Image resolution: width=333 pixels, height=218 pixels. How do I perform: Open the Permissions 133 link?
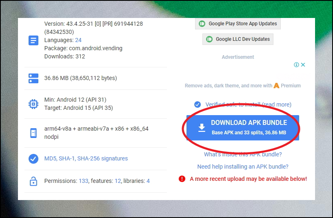point(84,181)
